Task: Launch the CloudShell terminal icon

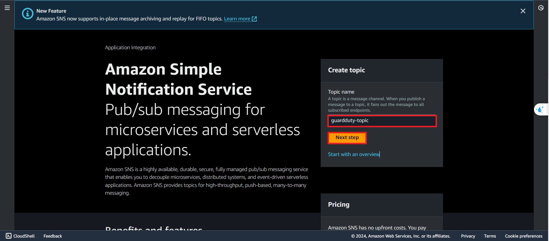Action: click(x=9, y=236)
